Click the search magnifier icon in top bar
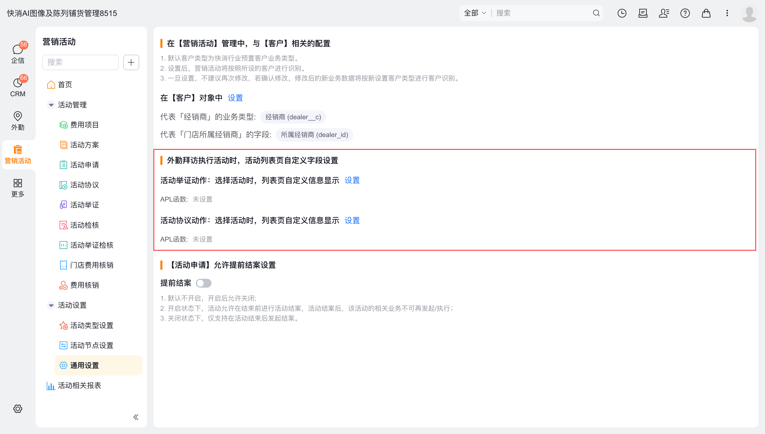Screen dimensions: 765x434 596,13
